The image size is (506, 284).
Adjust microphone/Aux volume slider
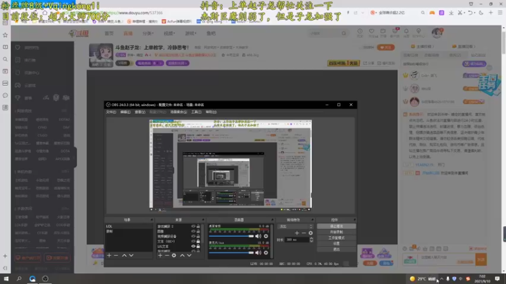coord(231,253)
